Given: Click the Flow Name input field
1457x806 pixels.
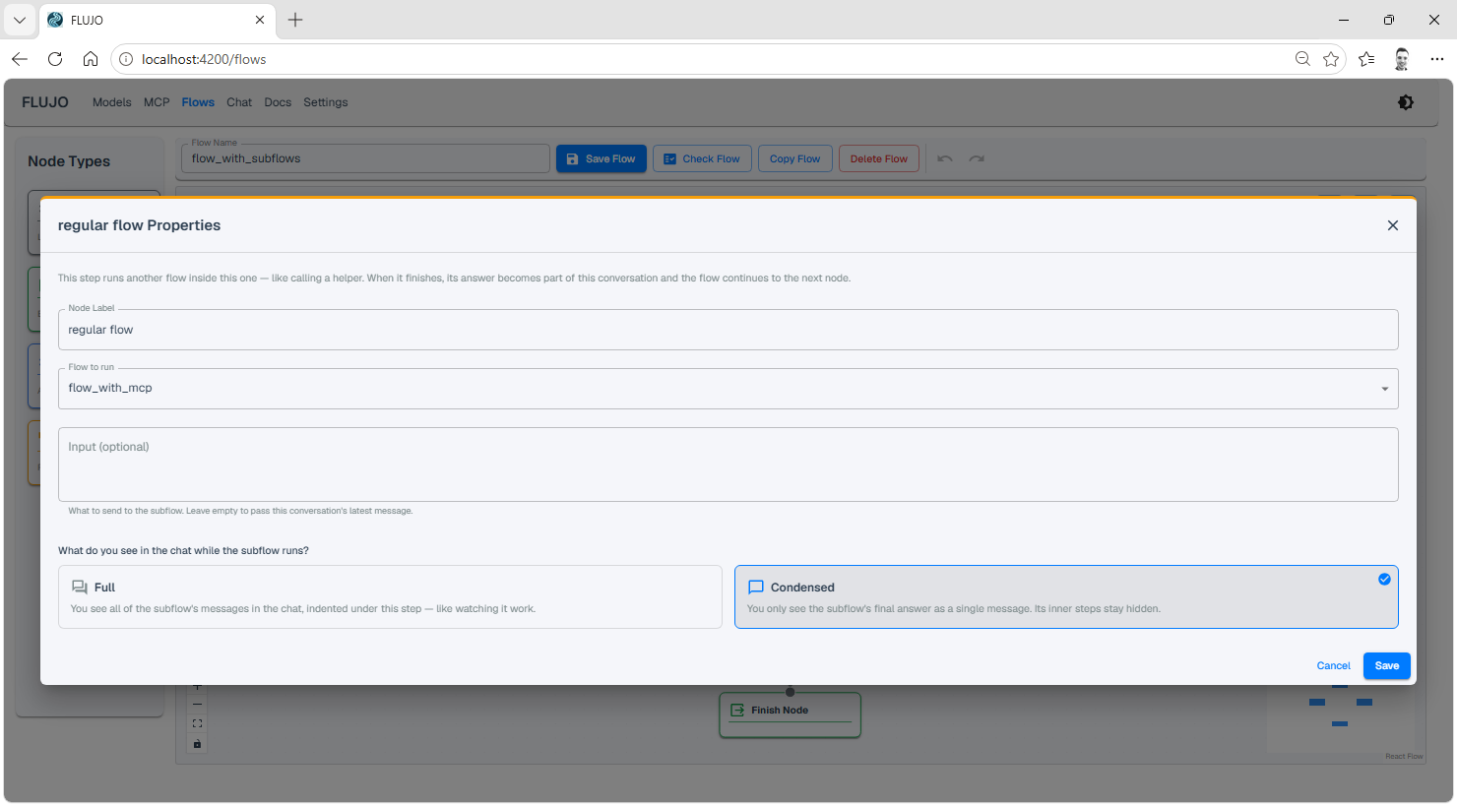Looking at the screenshot, I should pos(365,158).
